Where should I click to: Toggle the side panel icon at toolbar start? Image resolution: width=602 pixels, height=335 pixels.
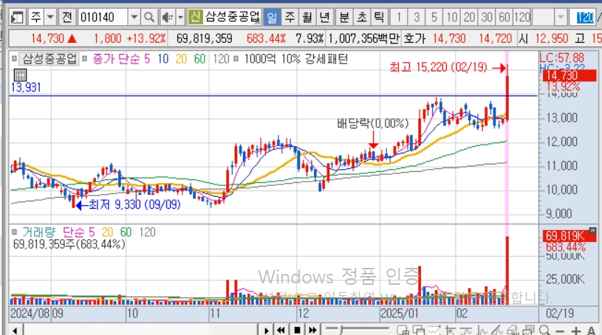pos(17,17)
